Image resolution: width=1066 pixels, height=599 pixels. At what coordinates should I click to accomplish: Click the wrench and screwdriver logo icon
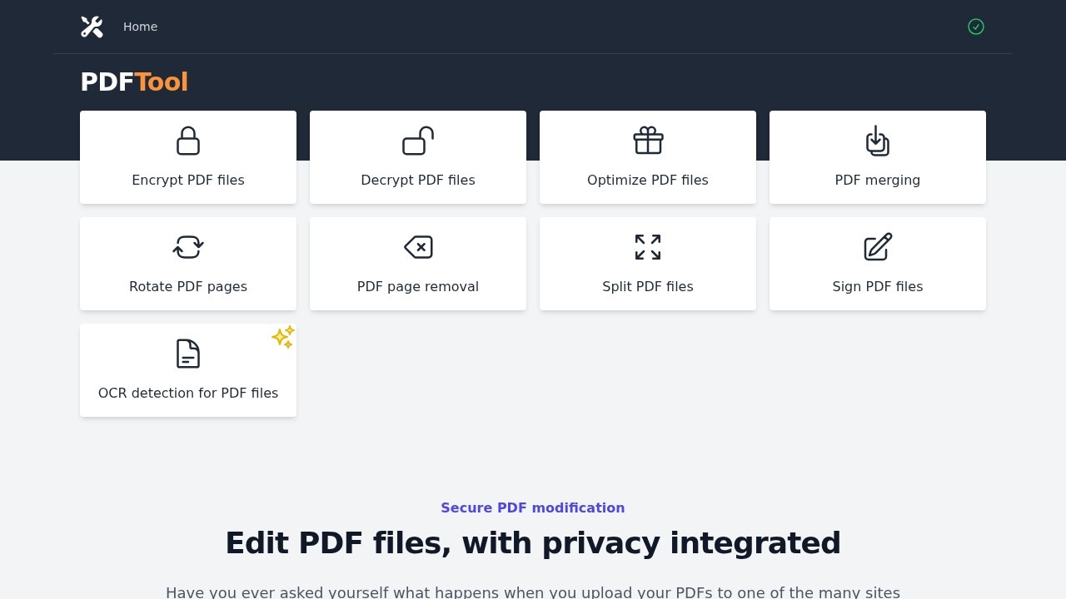(92, 27)
